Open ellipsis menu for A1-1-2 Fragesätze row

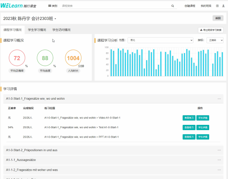[219, 170]
